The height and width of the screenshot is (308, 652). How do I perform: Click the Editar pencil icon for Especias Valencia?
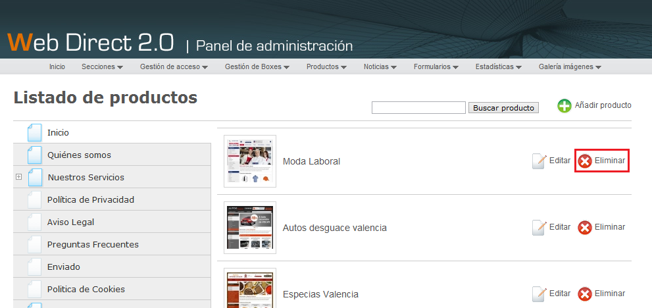(539, 294)
